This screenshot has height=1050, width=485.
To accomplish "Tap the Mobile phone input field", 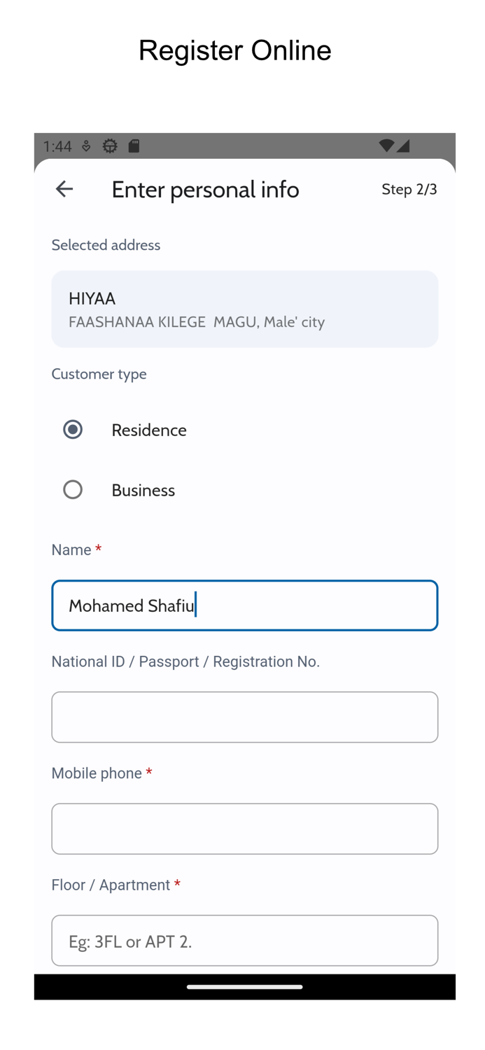I will coord(244,829).
